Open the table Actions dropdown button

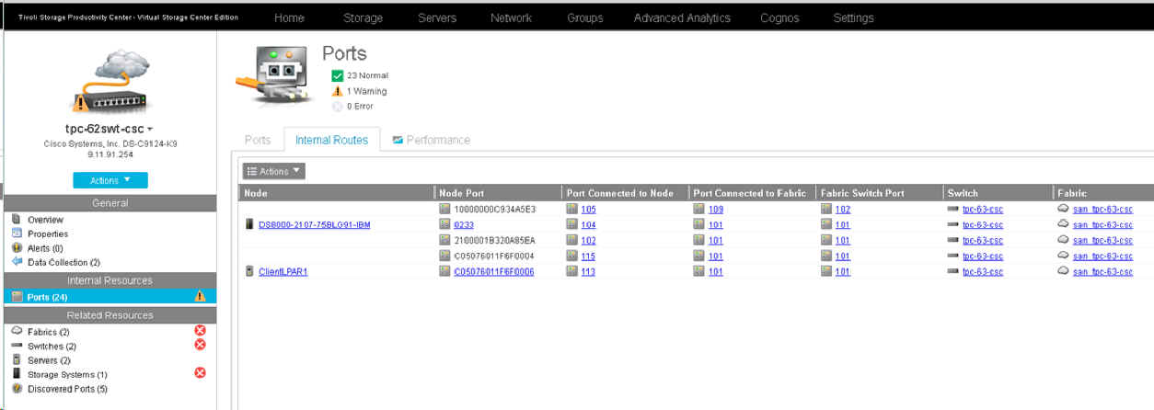273,171
